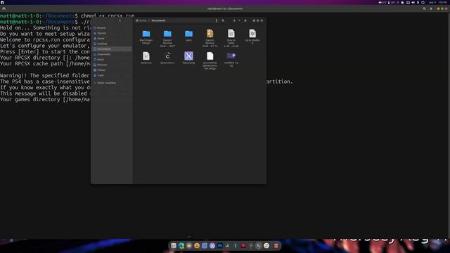The height and width of the screenshot is (253, 450).
Task: Open view options dropdown arrow in Files
Action: coord(239,20)
